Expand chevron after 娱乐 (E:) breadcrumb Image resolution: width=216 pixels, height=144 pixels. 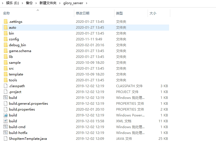22,3
